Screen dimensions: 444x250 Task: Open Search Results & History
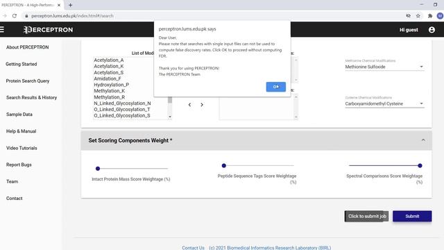(31, 97)
